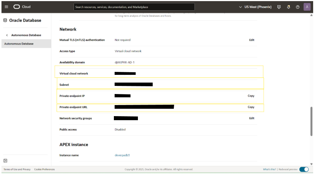
Task: Collapse the sidebar with bottom-left icon
Action: 5,160
